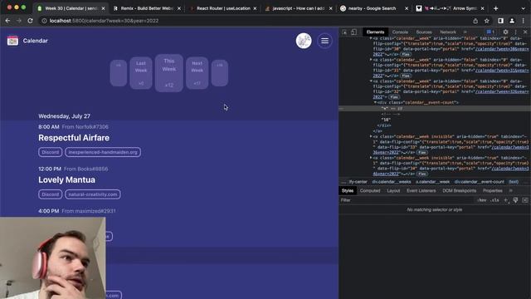
Task: Open the Event Listeners tab
Action: (x=421, y=190)
